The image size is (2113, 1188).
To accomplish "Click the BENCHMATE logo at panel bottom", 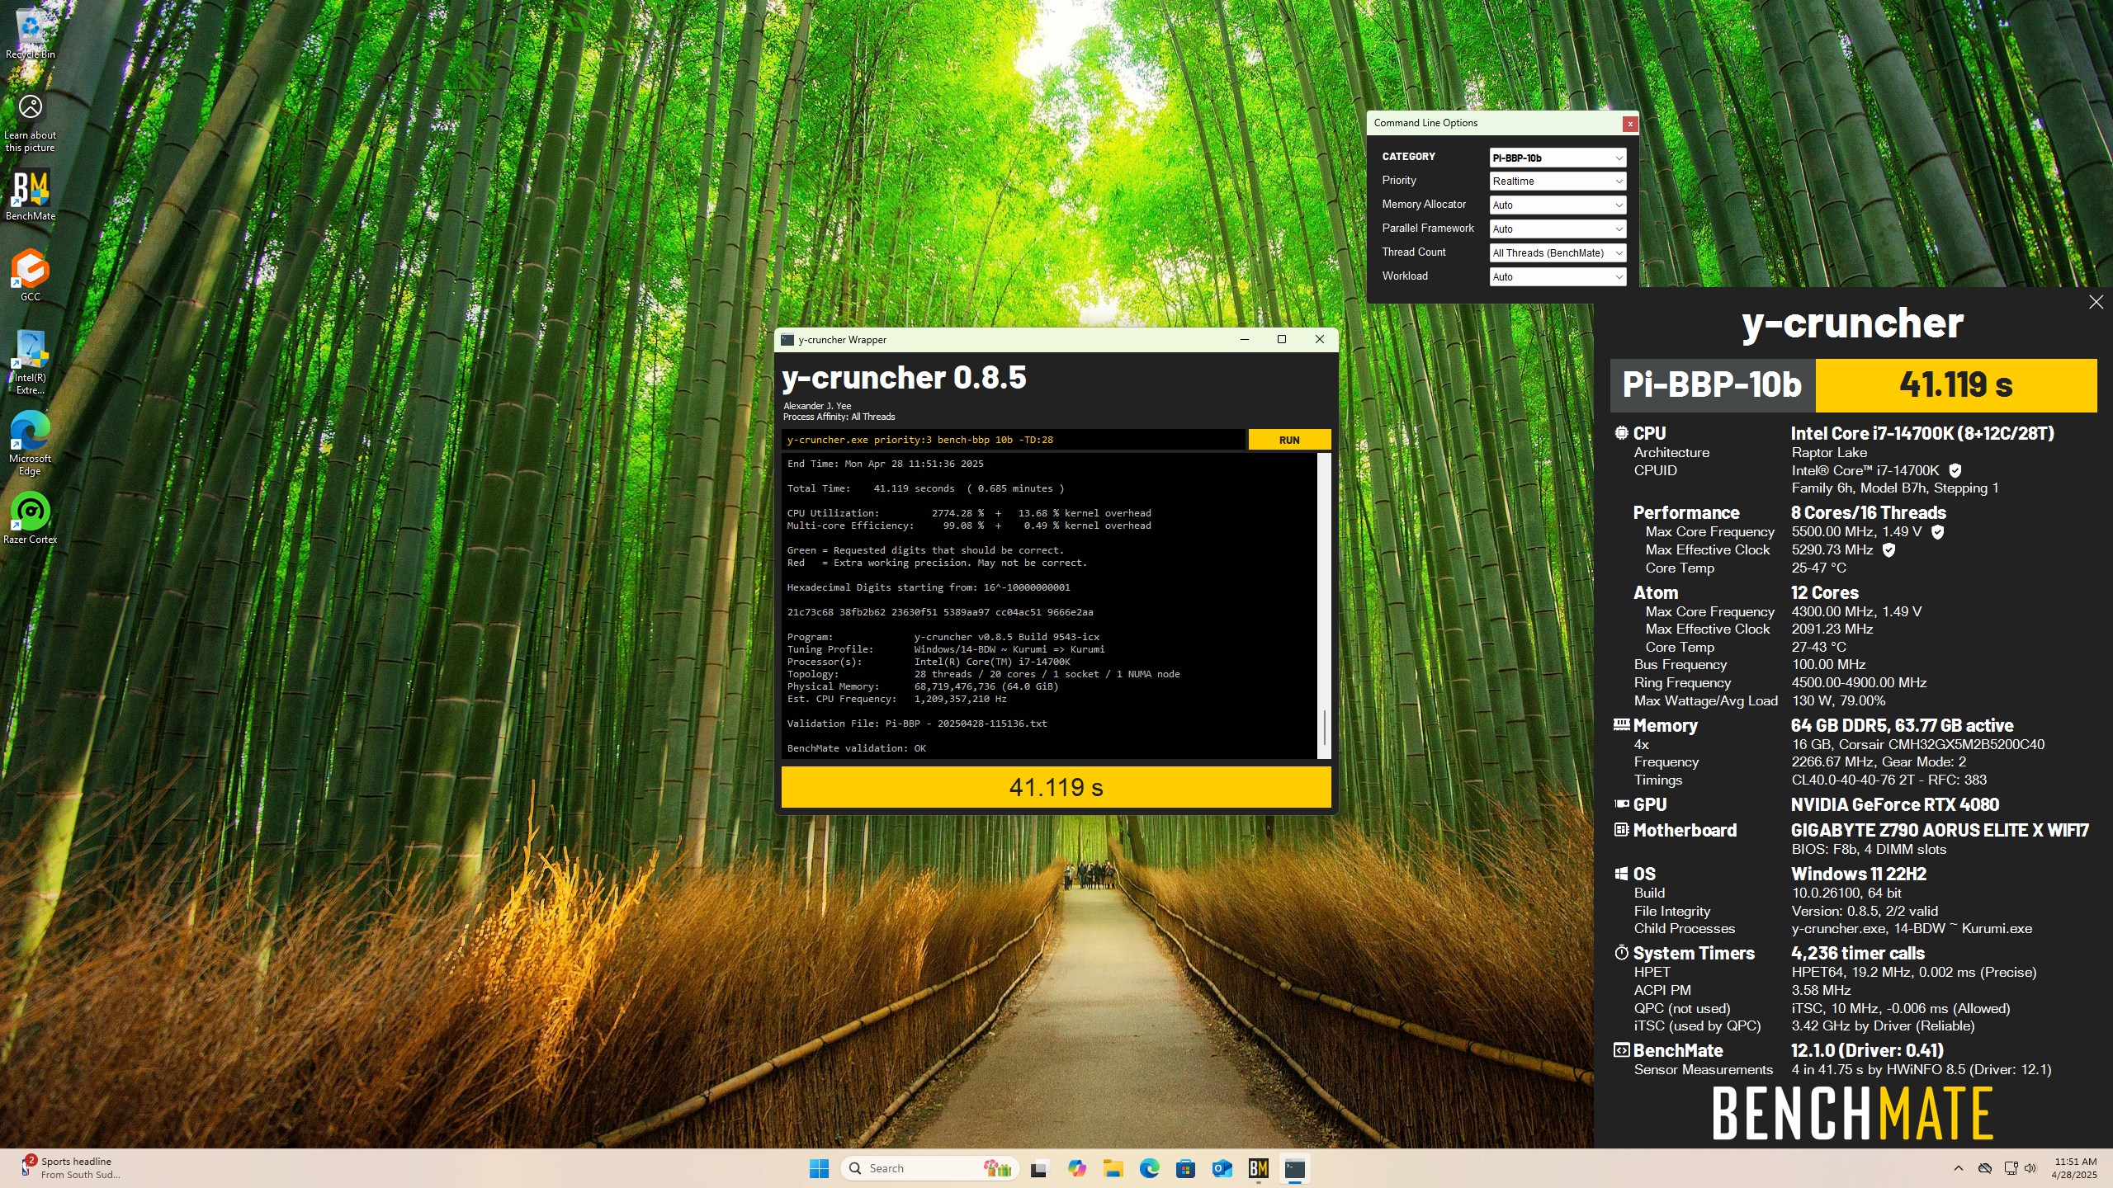I will pyautogui.click(x=1852, y=1113).
